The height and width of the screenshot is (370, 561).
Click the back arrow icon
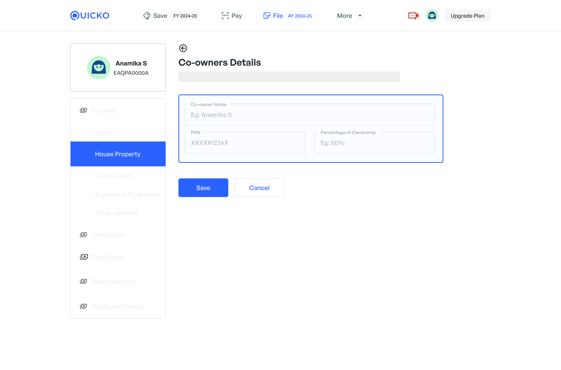pos(183,48)
